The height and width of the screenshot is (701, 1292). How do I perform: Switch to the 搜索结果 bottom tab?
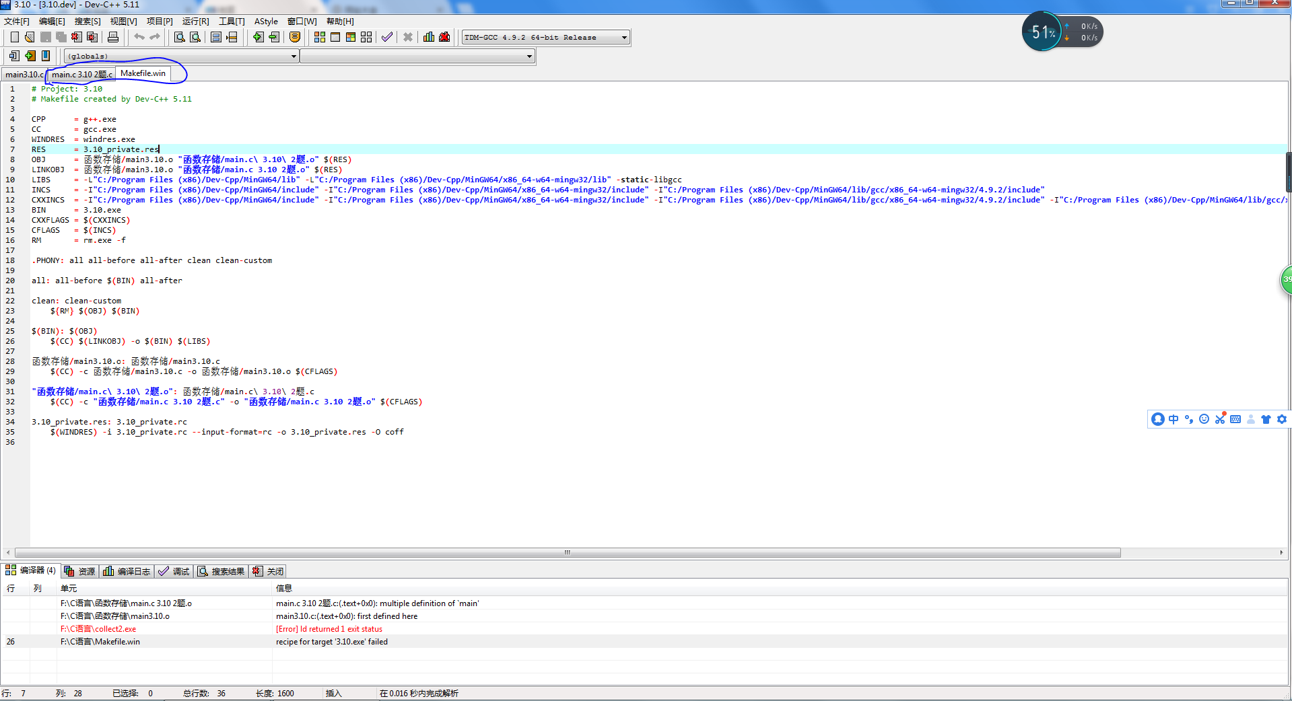click(222, 571)
